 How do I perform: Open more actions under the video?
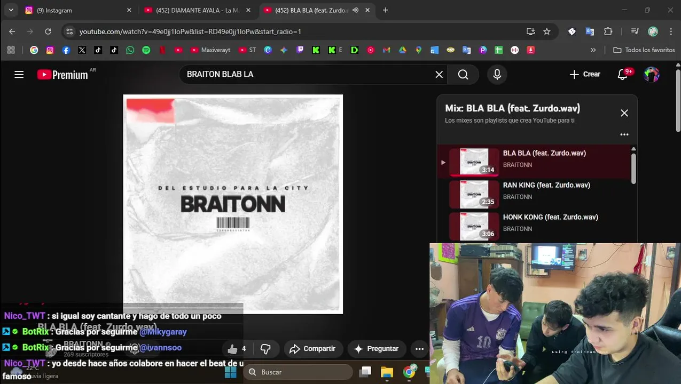click(419, 349)
